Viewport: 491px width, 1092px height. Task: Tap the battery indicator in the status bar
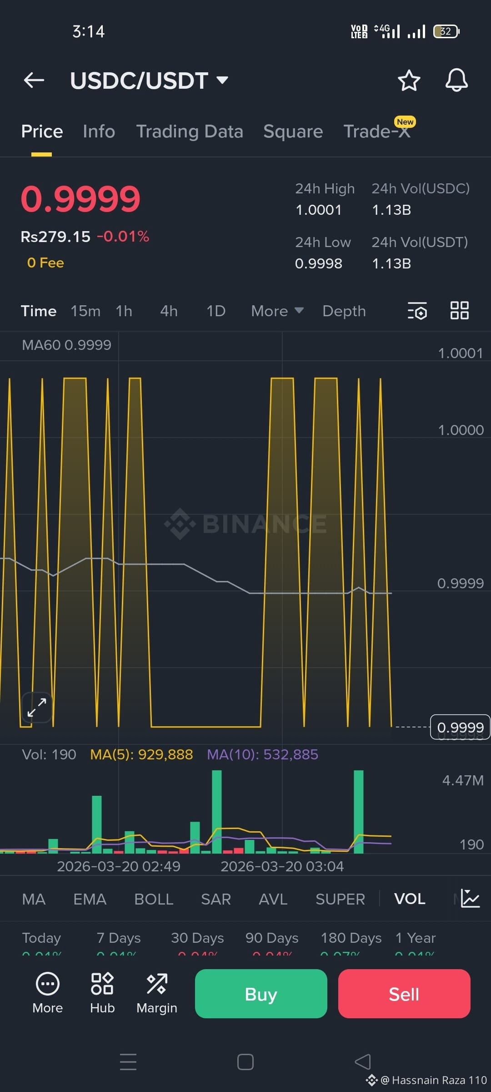446,31
